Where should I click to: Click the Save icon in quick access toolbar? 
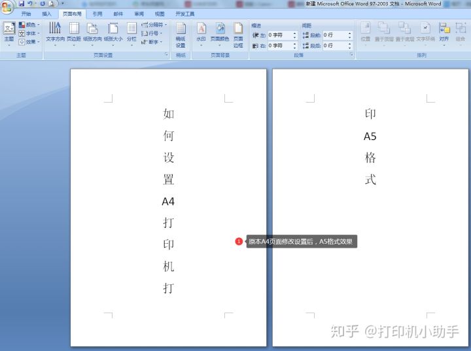tap(22, 4)
